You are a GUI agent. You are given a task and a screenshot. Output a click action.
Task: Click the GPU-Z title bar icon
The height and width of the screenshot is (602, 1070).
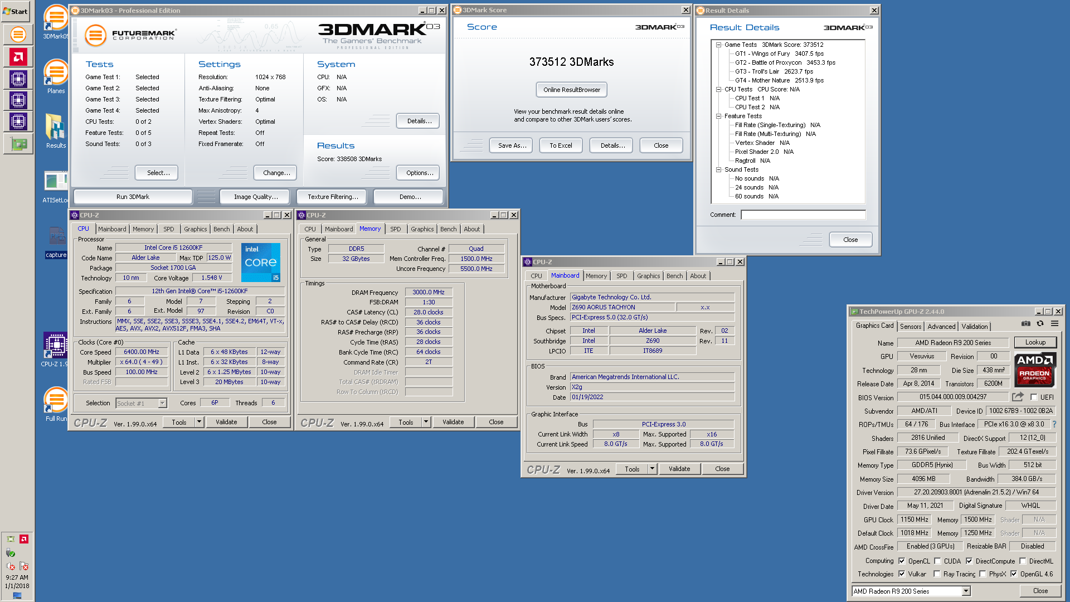point(854,312)
